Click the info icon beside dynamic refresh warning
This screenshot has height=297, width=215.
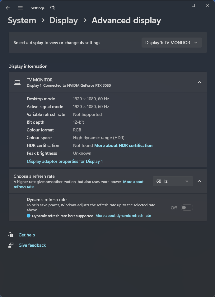pos(29,216)
